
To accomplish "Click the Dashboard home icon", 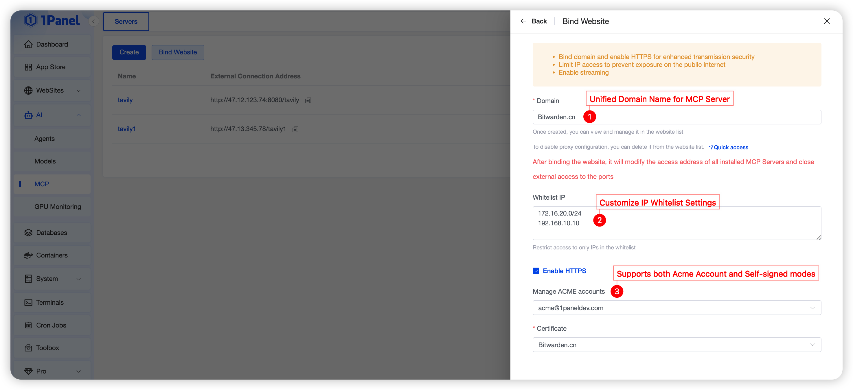I will click(x=28, y=44).
